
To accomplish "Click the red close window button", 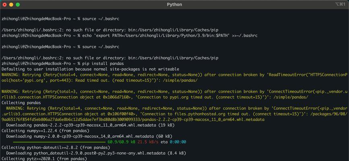I will [4, 4].
